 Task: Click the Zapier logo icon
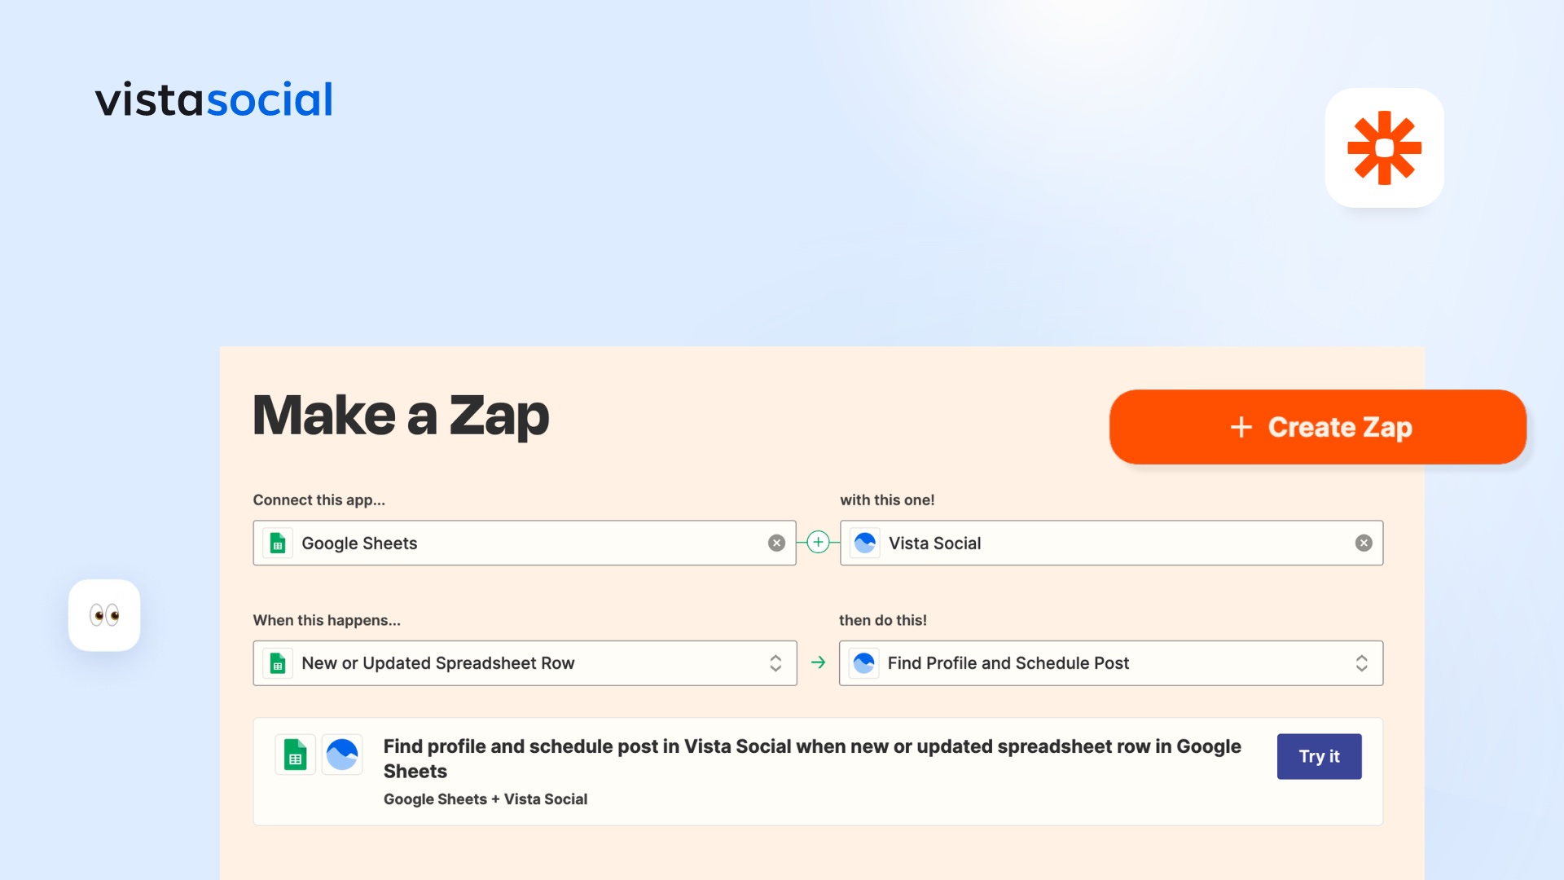coord(1383,147)
